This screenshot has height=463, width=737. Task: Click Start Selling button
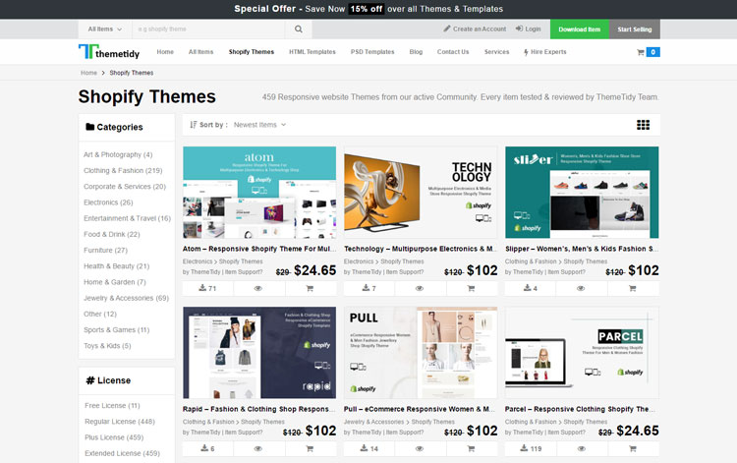pyautogui.click(x=635, y=29)
